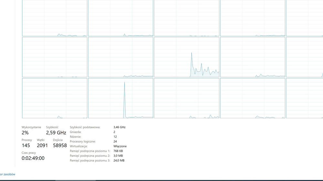Select the CPU graph showing sustained jagged activity
The height and width of the screenshot is (181, 323).
coord(187,57)
